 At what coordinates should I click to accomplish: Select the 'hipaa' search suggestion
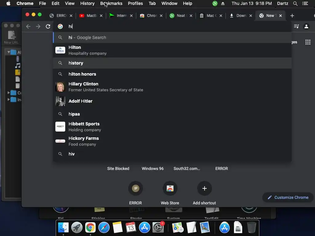172,114
